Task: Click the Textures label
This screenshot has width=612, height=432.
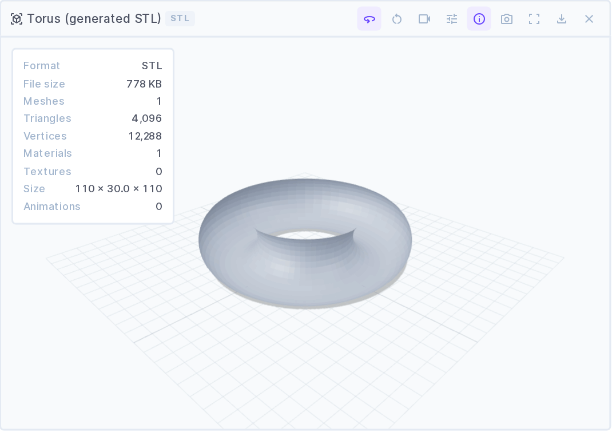Action: pos(47,172)
